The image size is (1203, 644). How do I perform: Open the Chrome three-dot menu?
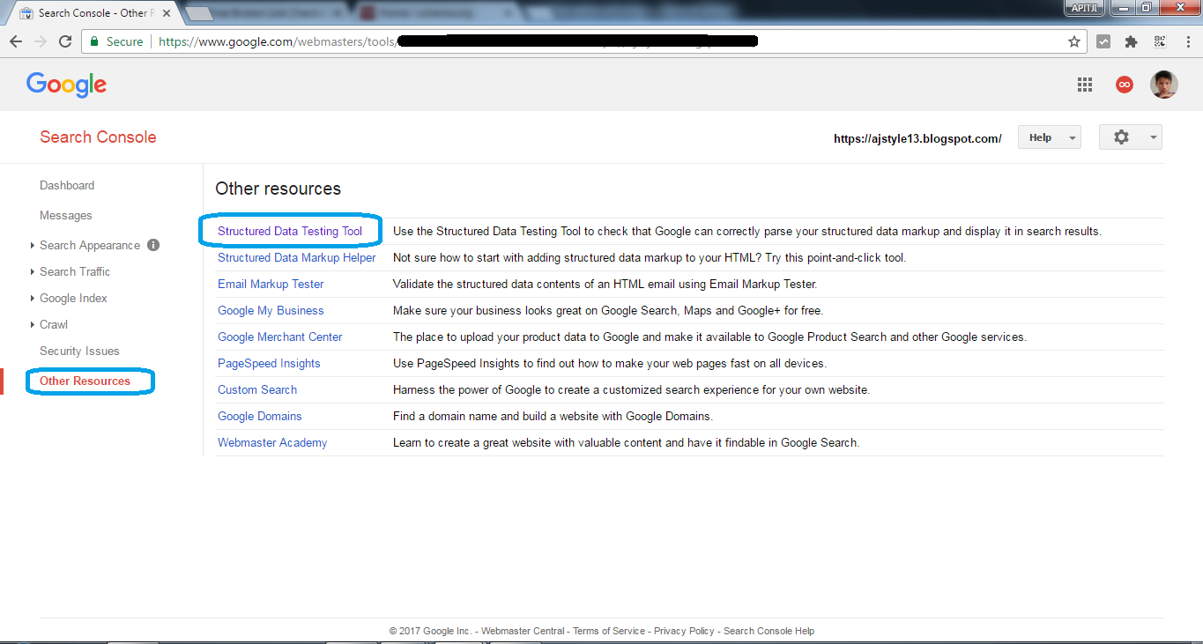(x=1186, y=41)
